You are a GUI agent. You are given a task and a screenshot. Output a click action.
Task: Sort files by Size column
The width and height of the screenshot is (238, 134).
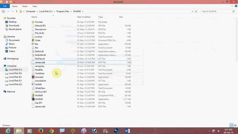click(x=121, y=17)
